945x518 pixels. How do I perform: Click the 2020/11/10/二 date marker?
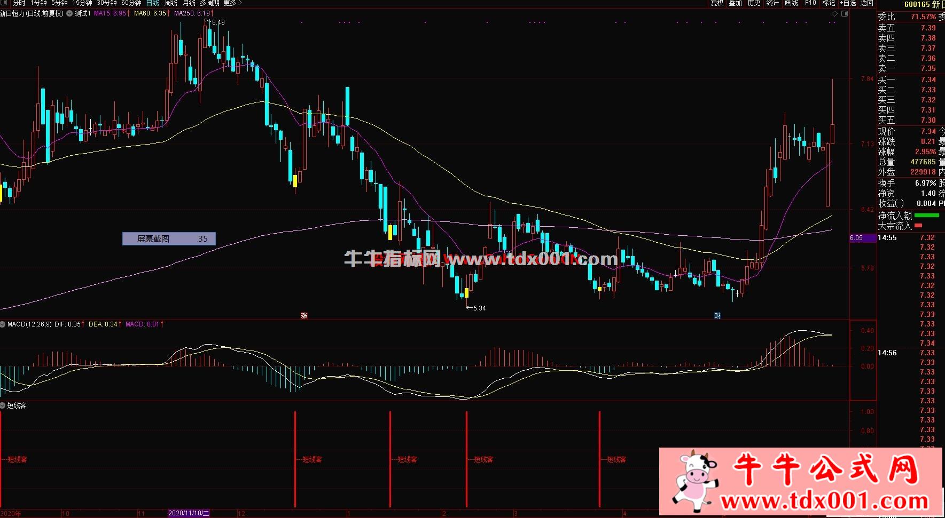pos(189,513)
